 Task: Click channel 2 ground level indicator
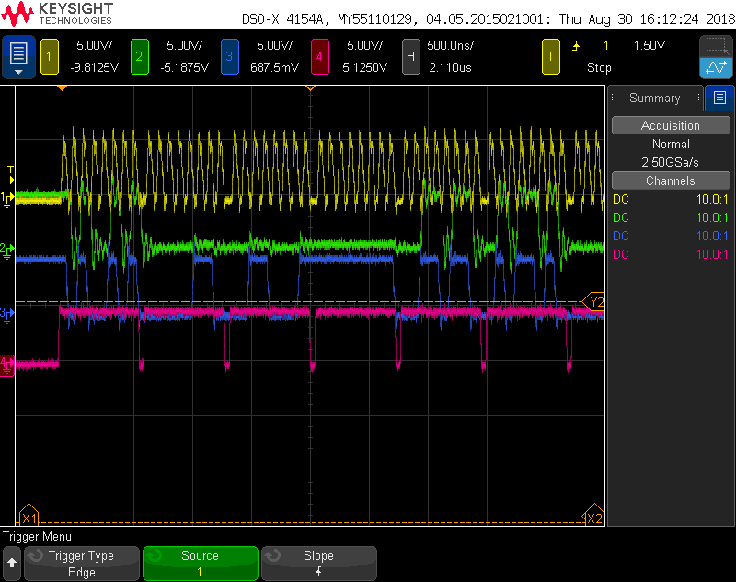tap(6, 250)
